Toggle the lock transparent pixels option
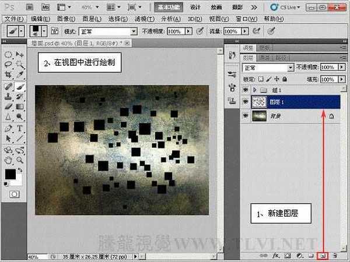The width and height of the screenshot is (350, 262). 262,79
